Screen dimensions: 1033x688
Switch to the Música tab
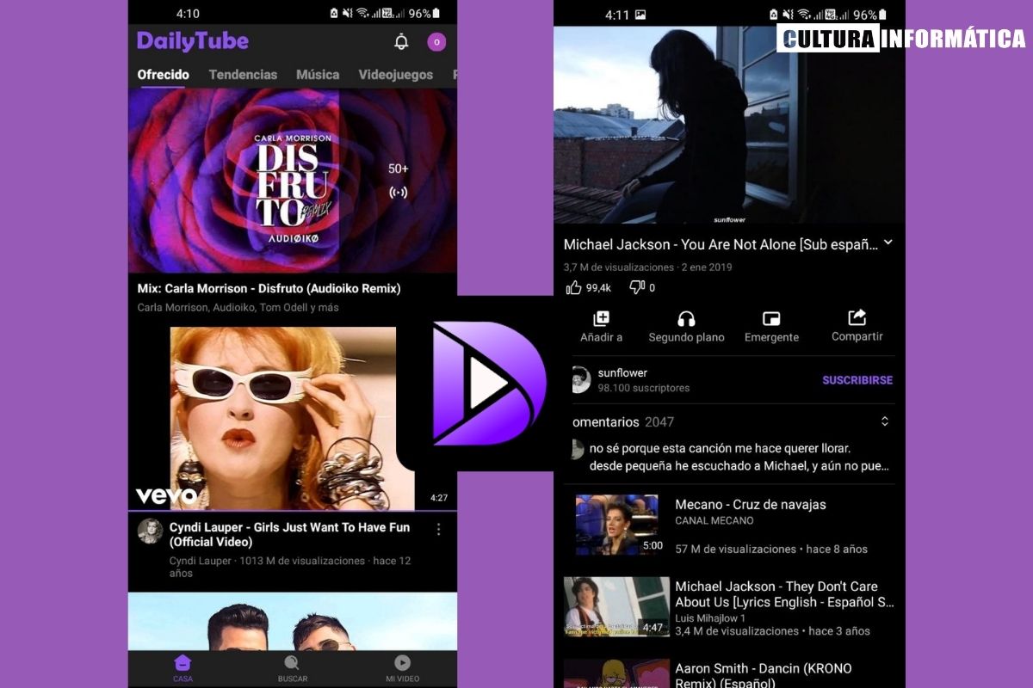pyautogui.click(x=318, y=75)
